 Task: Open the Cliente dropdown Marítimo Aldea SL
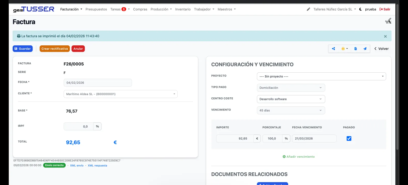click(x=121, y=94)
